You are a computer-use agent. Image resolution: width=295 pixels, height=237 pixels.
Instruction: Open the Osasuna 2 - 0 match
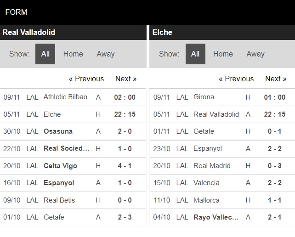pos(73,131)
